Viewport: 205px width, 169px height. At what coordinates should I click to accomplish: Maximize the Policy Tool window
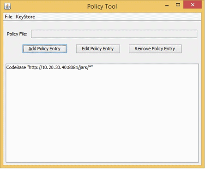tap(178, 5)
